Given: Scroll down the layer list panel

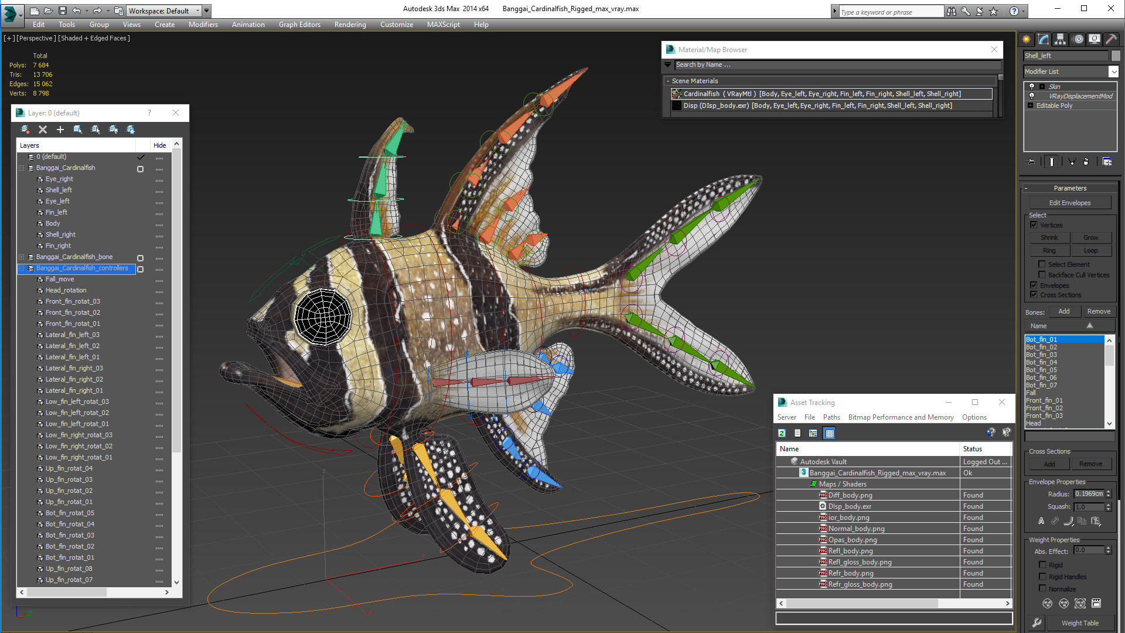Looking at the screenshot, I should [177, 581].
